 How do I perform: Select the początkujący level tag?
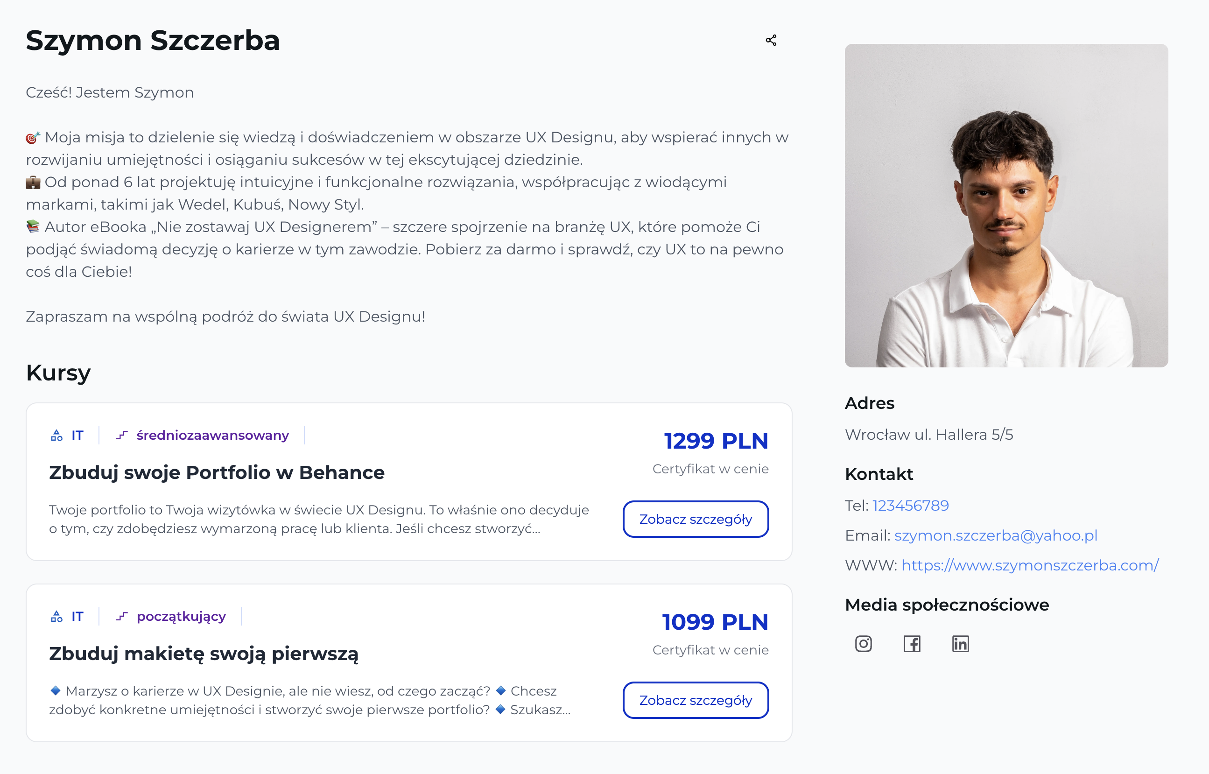181,616
